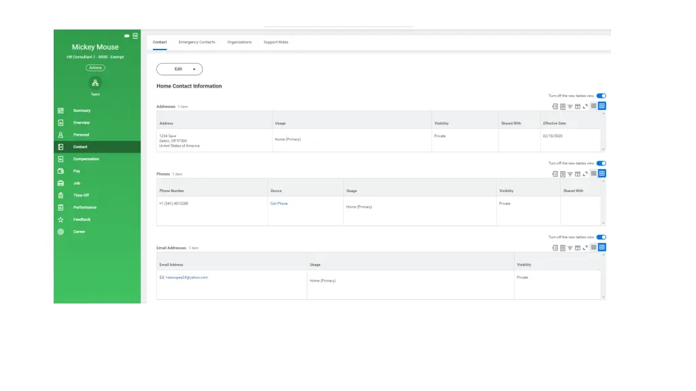The height and width of the screenshot is (391, 696).
Task: Click Addresses table scrollbar down arrow
Action: pyautogui.click(x=604, y=149)
